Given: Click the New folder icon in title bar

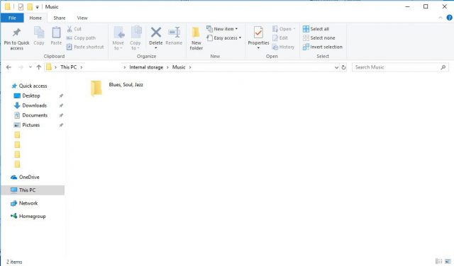Looking at the screenshot, I should click(30, 6).
